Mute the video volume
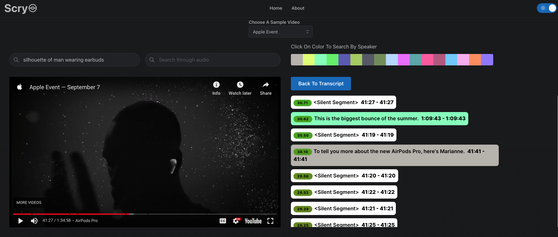 click(34, 221)
